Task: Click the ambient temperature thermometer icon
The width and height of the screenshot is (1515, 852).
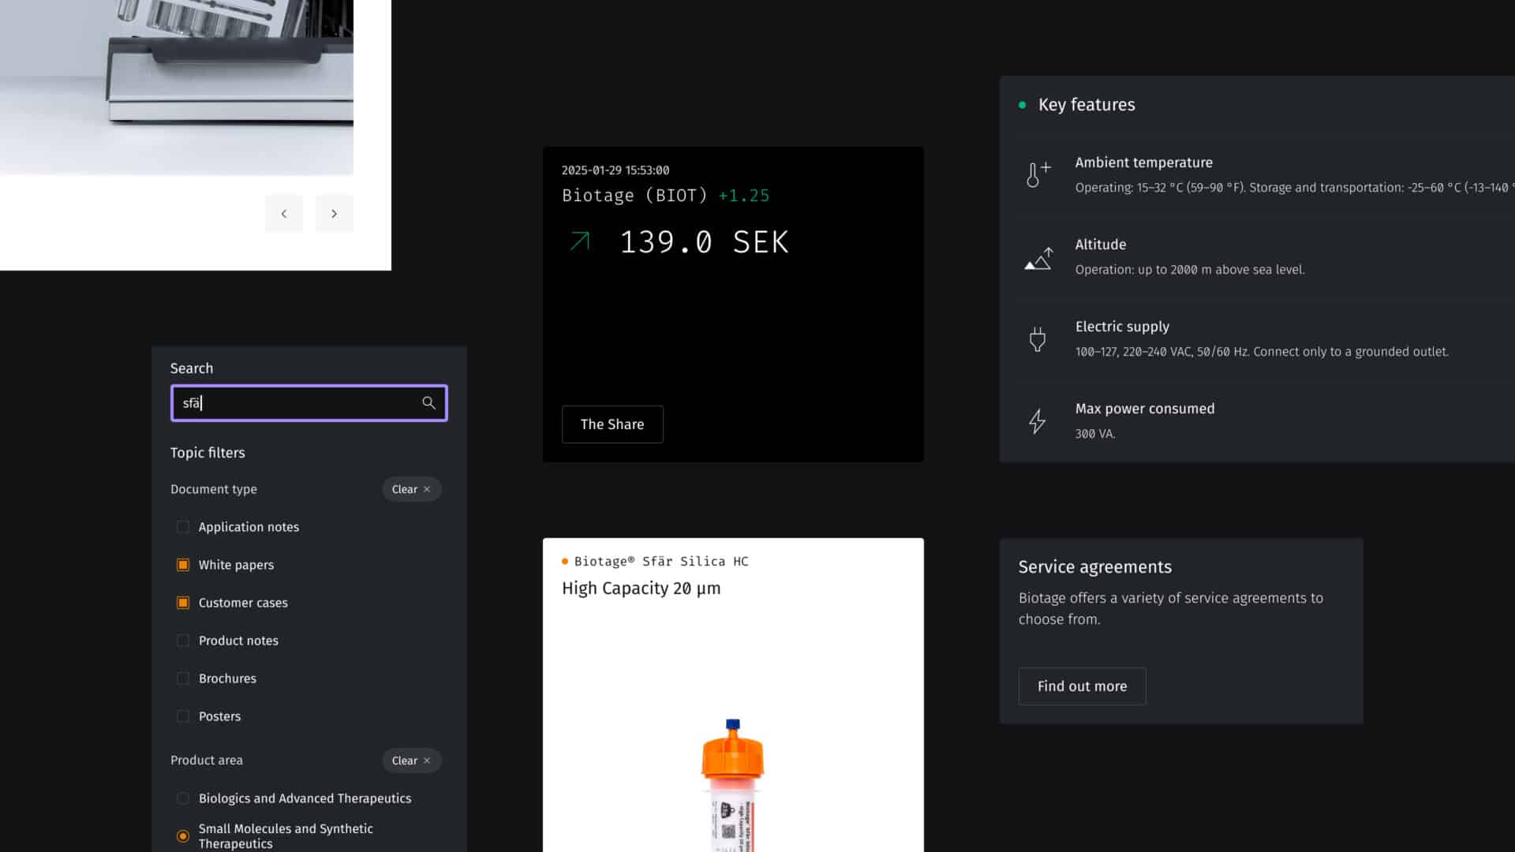Action: click(x=1037, y=174)
